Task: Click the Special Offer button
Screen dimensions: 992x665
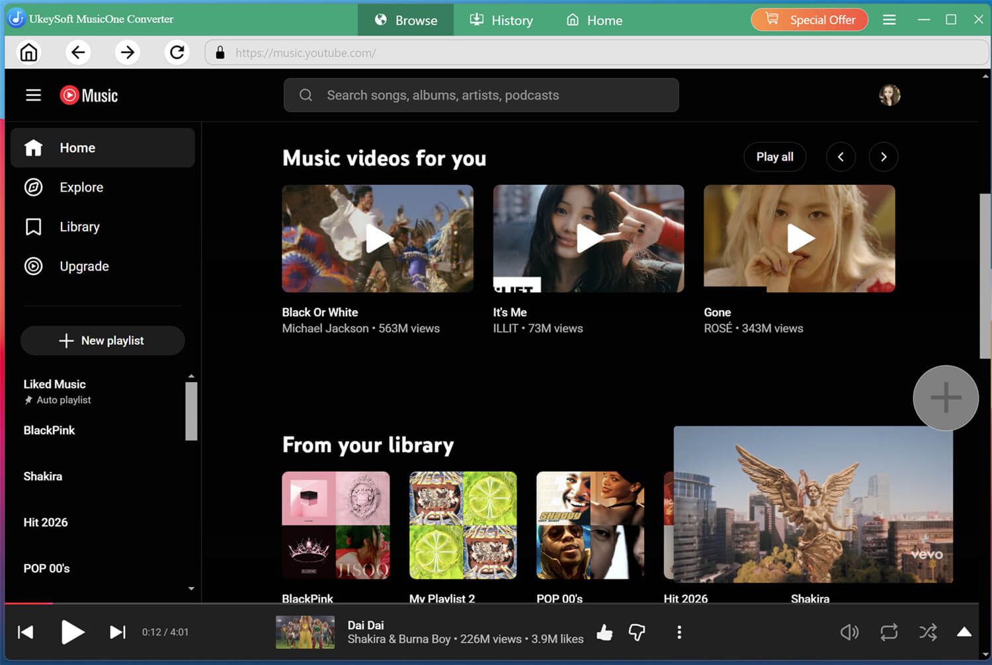Action: [x=809, y=20]
